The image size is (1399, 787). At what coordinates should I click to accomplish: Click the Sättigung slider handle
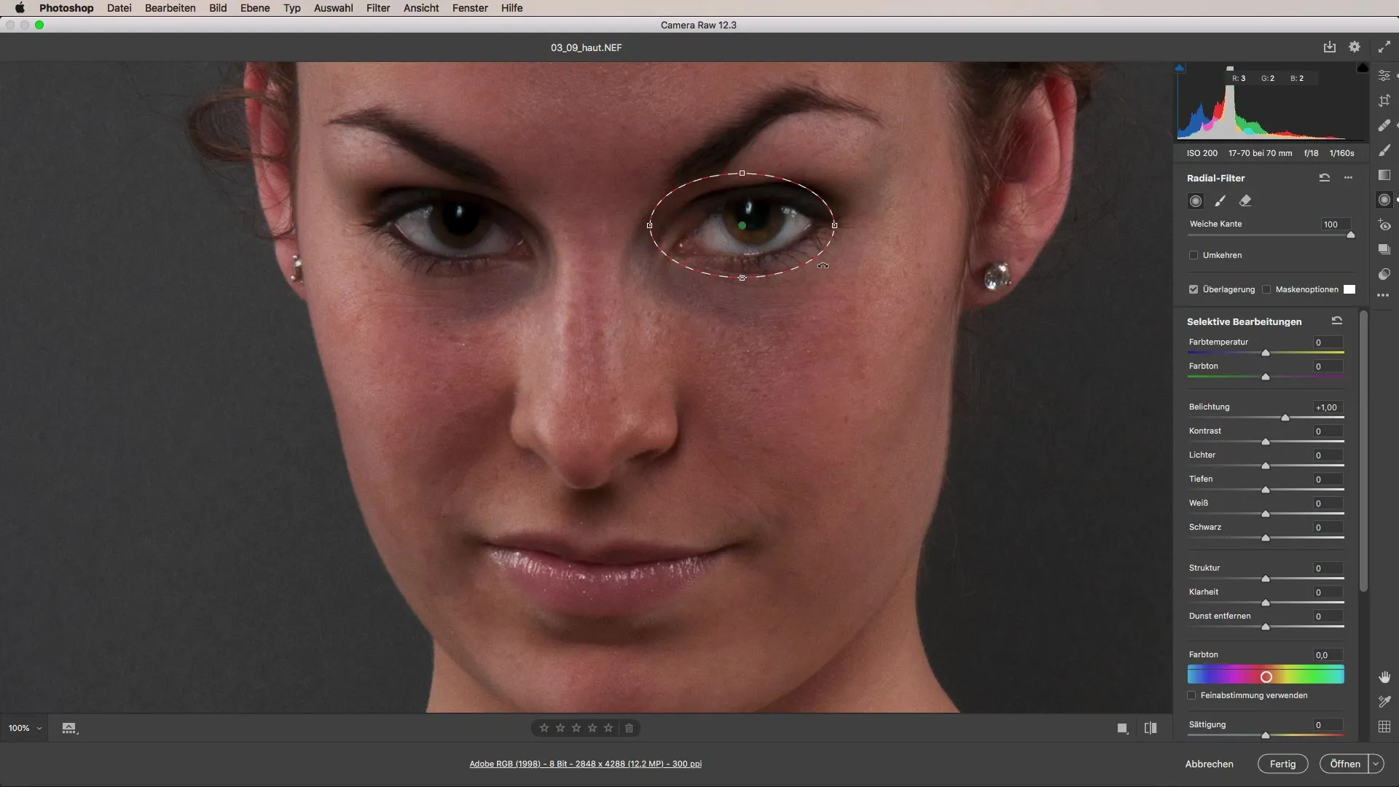pyautogui.click(x=1266, y=735)
